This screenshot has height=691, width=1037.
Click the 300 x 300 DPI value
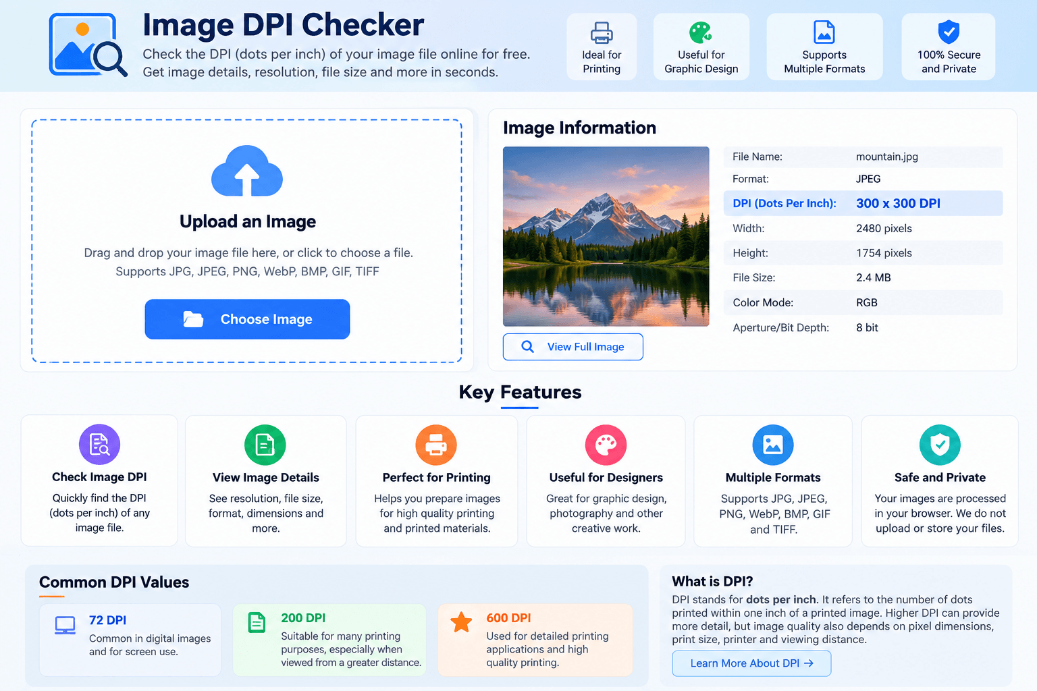click(x=898, y=203)
